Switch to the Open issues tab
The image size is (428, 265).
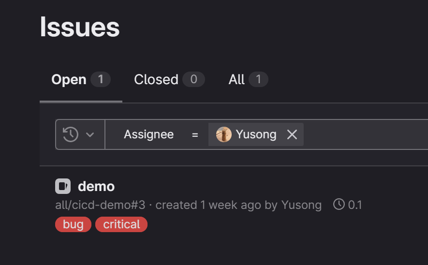pos(69,79)
